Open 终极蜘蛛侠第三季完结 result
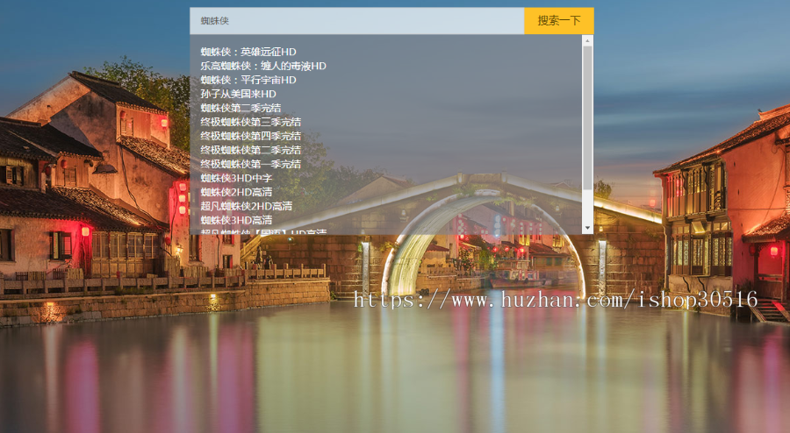The height and width of the screenshot is (433, 790). (x=251, y=122)
